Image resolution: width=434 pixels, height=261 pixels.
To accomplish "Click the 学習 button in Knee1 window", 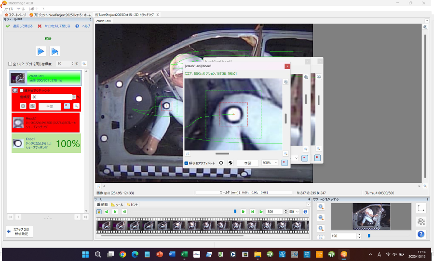I will [x=247, y=163].
